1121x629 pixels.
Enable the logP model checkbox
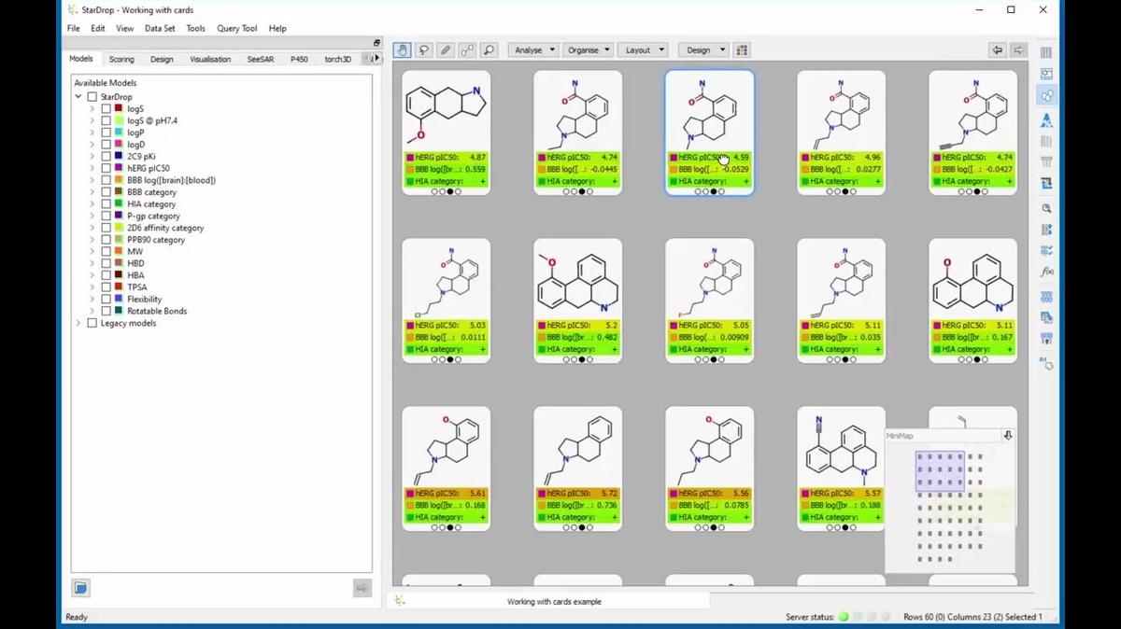coord(106,133)
